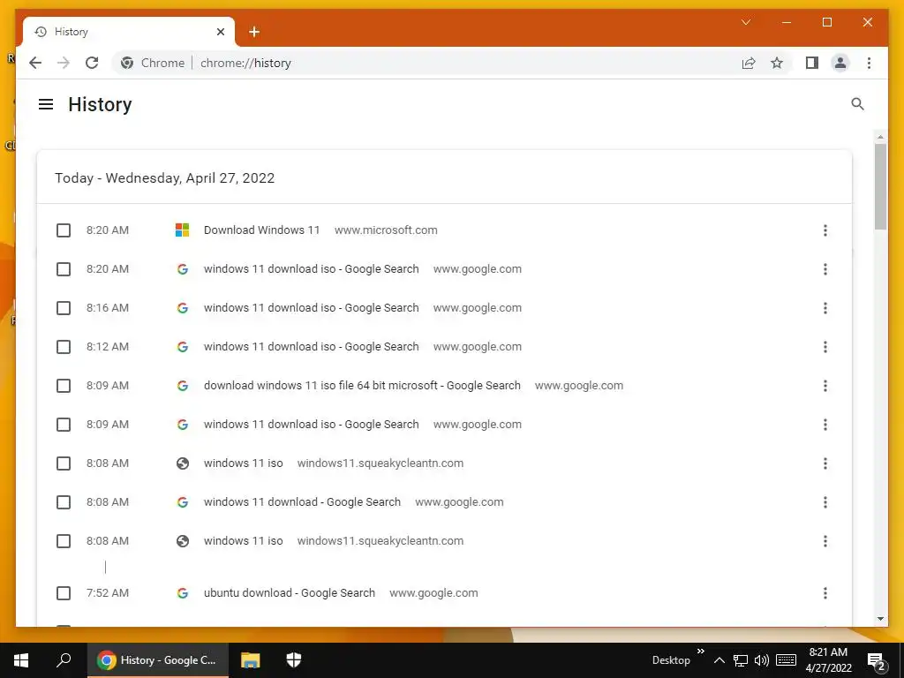Click the share this page icon

click(x=749, y=63)
